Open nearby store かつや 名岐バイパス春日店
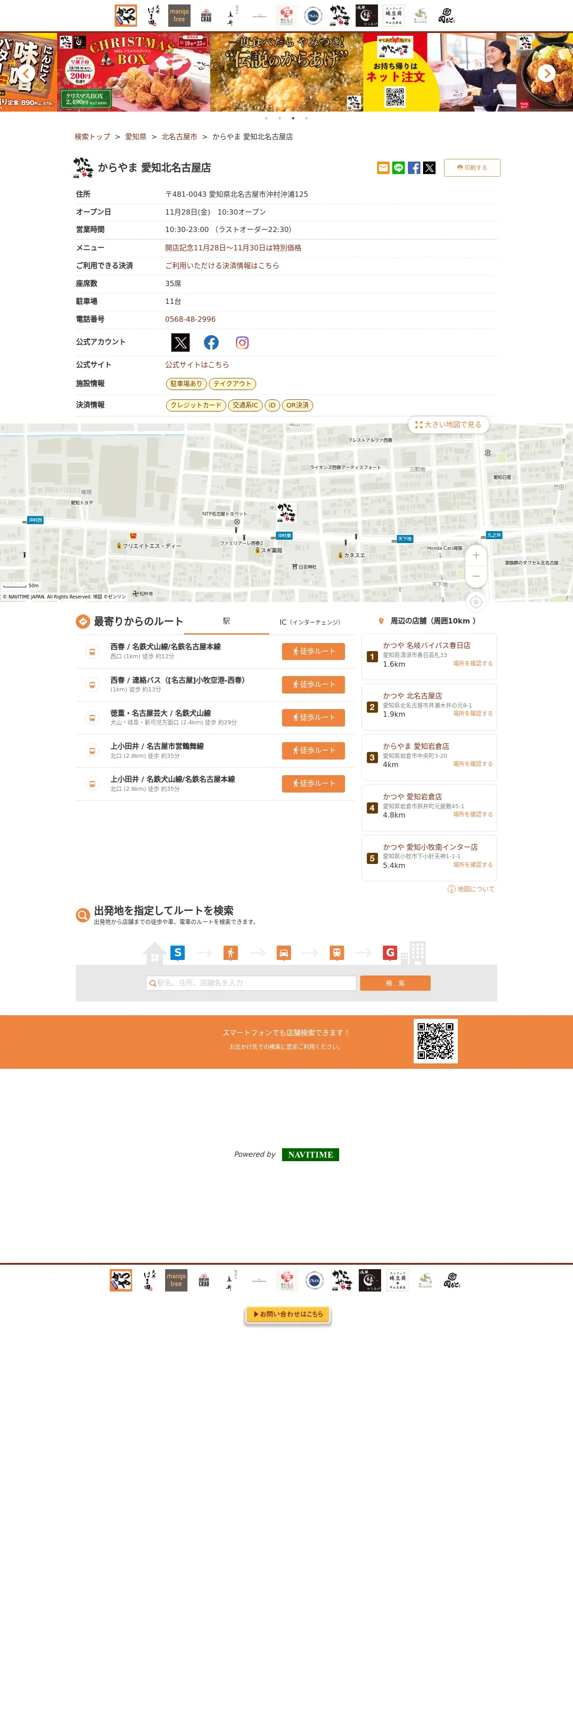Image resolution: width=573 pixels, height=1719 pixels. pyautogui.click(x=426, y=645)
